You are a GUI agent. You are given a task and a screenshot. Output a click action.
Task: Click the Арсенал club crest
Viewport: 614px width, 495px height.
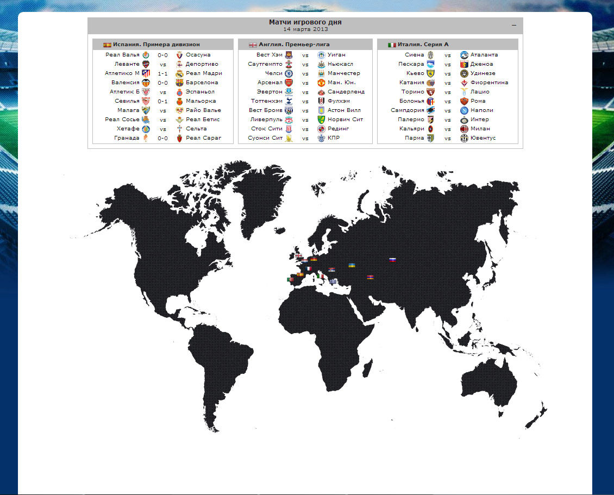tap(289, 83)
